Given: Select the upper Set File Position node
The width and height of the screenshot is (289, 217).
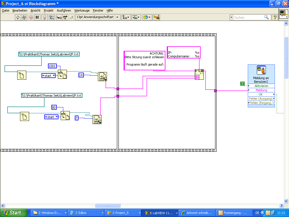Looking at the screenshot, I should pyautogui.click(x=62, y=74).
